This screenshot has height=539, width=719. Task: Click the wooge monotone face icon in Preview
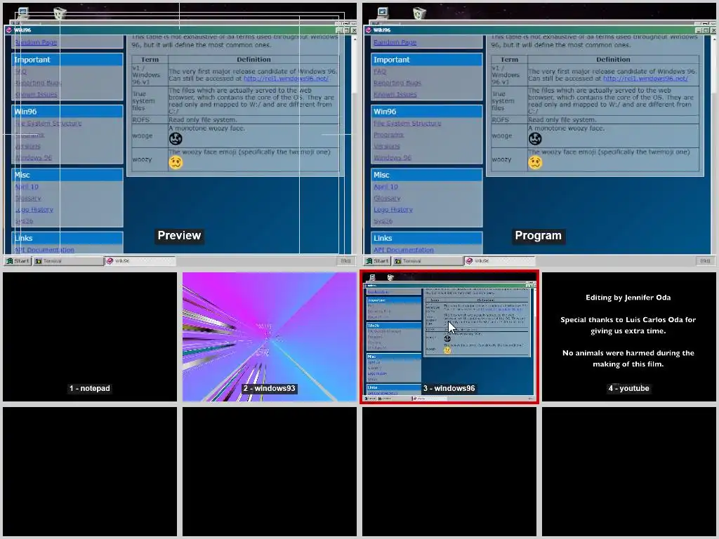point(176,138)
